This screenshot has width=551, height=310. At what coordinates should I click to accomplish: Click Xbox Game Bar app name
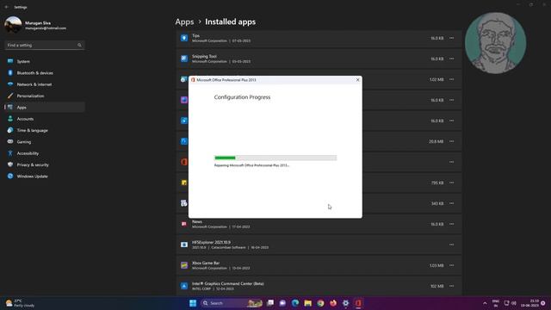pos(206,263)
